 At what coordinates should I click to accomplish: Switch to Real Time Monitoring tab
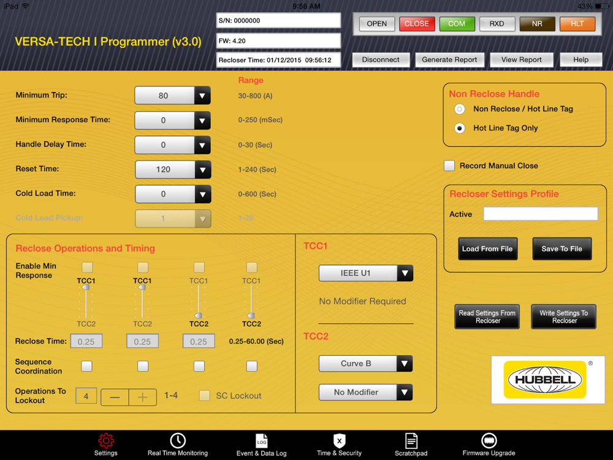coord(178,444)
